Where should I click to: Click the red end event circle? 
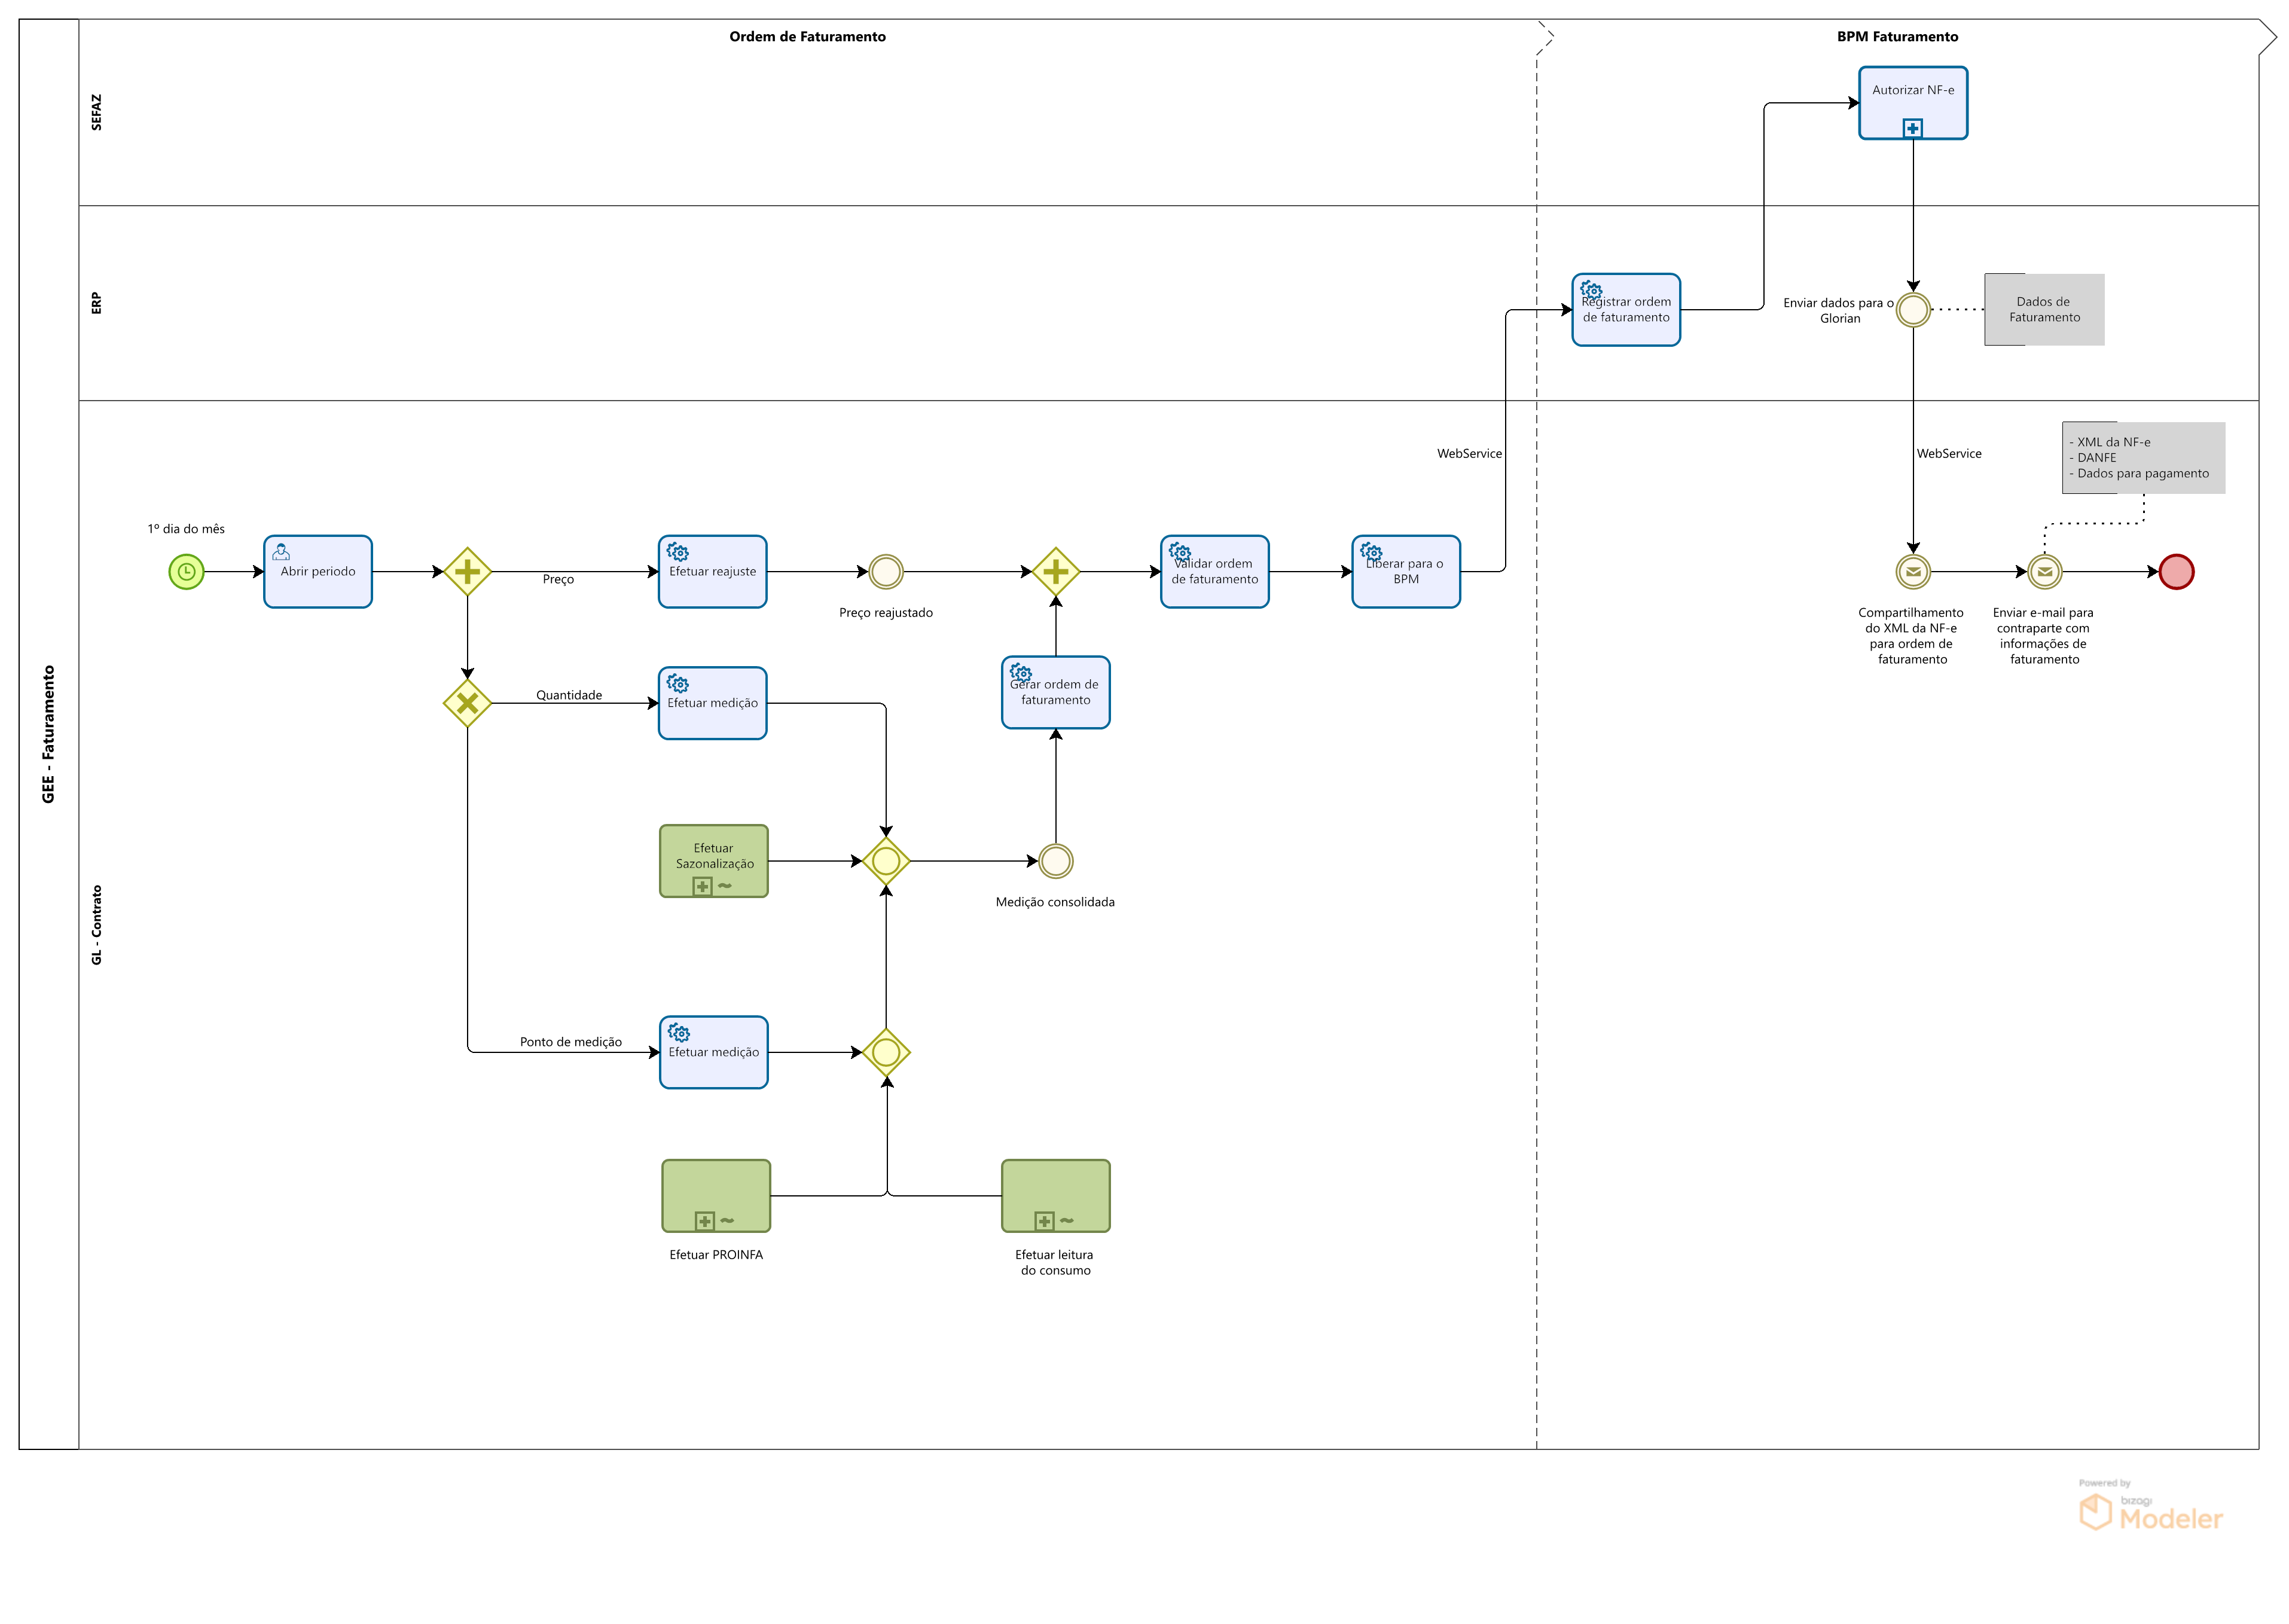pos(2176,572)
